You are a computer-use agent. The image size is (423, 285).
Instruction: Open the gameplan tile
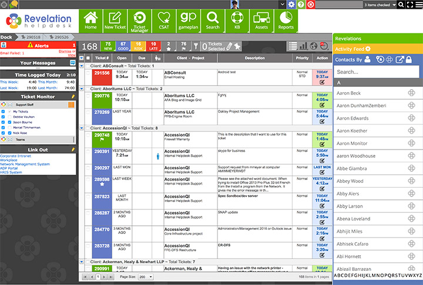[x=189, y=21]
